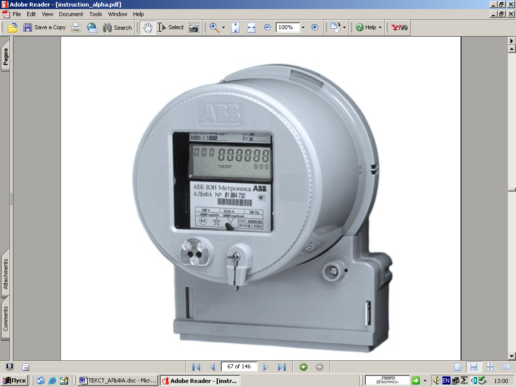Click the Save a Copy button

(x=44, y=28)
